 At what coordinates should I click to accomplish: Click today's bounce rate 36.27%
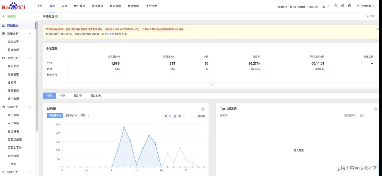click(254, 63)
